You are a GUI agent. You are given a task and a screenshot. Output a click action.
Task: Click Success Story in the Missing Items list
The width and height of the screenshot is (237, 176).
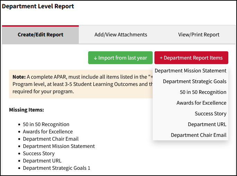point(39,153)
